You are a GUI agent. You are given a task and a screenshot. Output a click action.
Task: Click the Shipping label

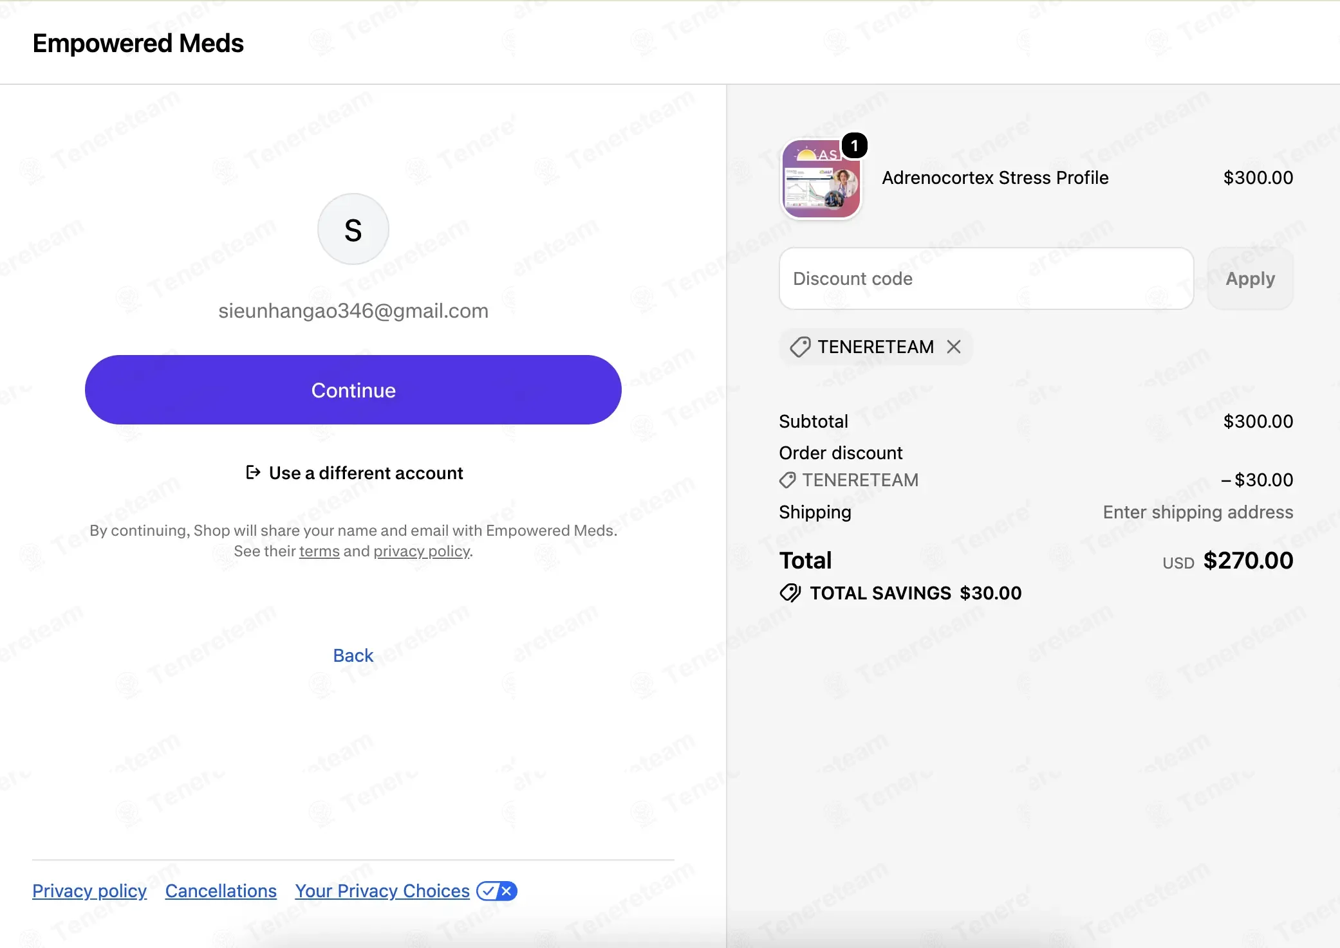click(x=815, y=512)
